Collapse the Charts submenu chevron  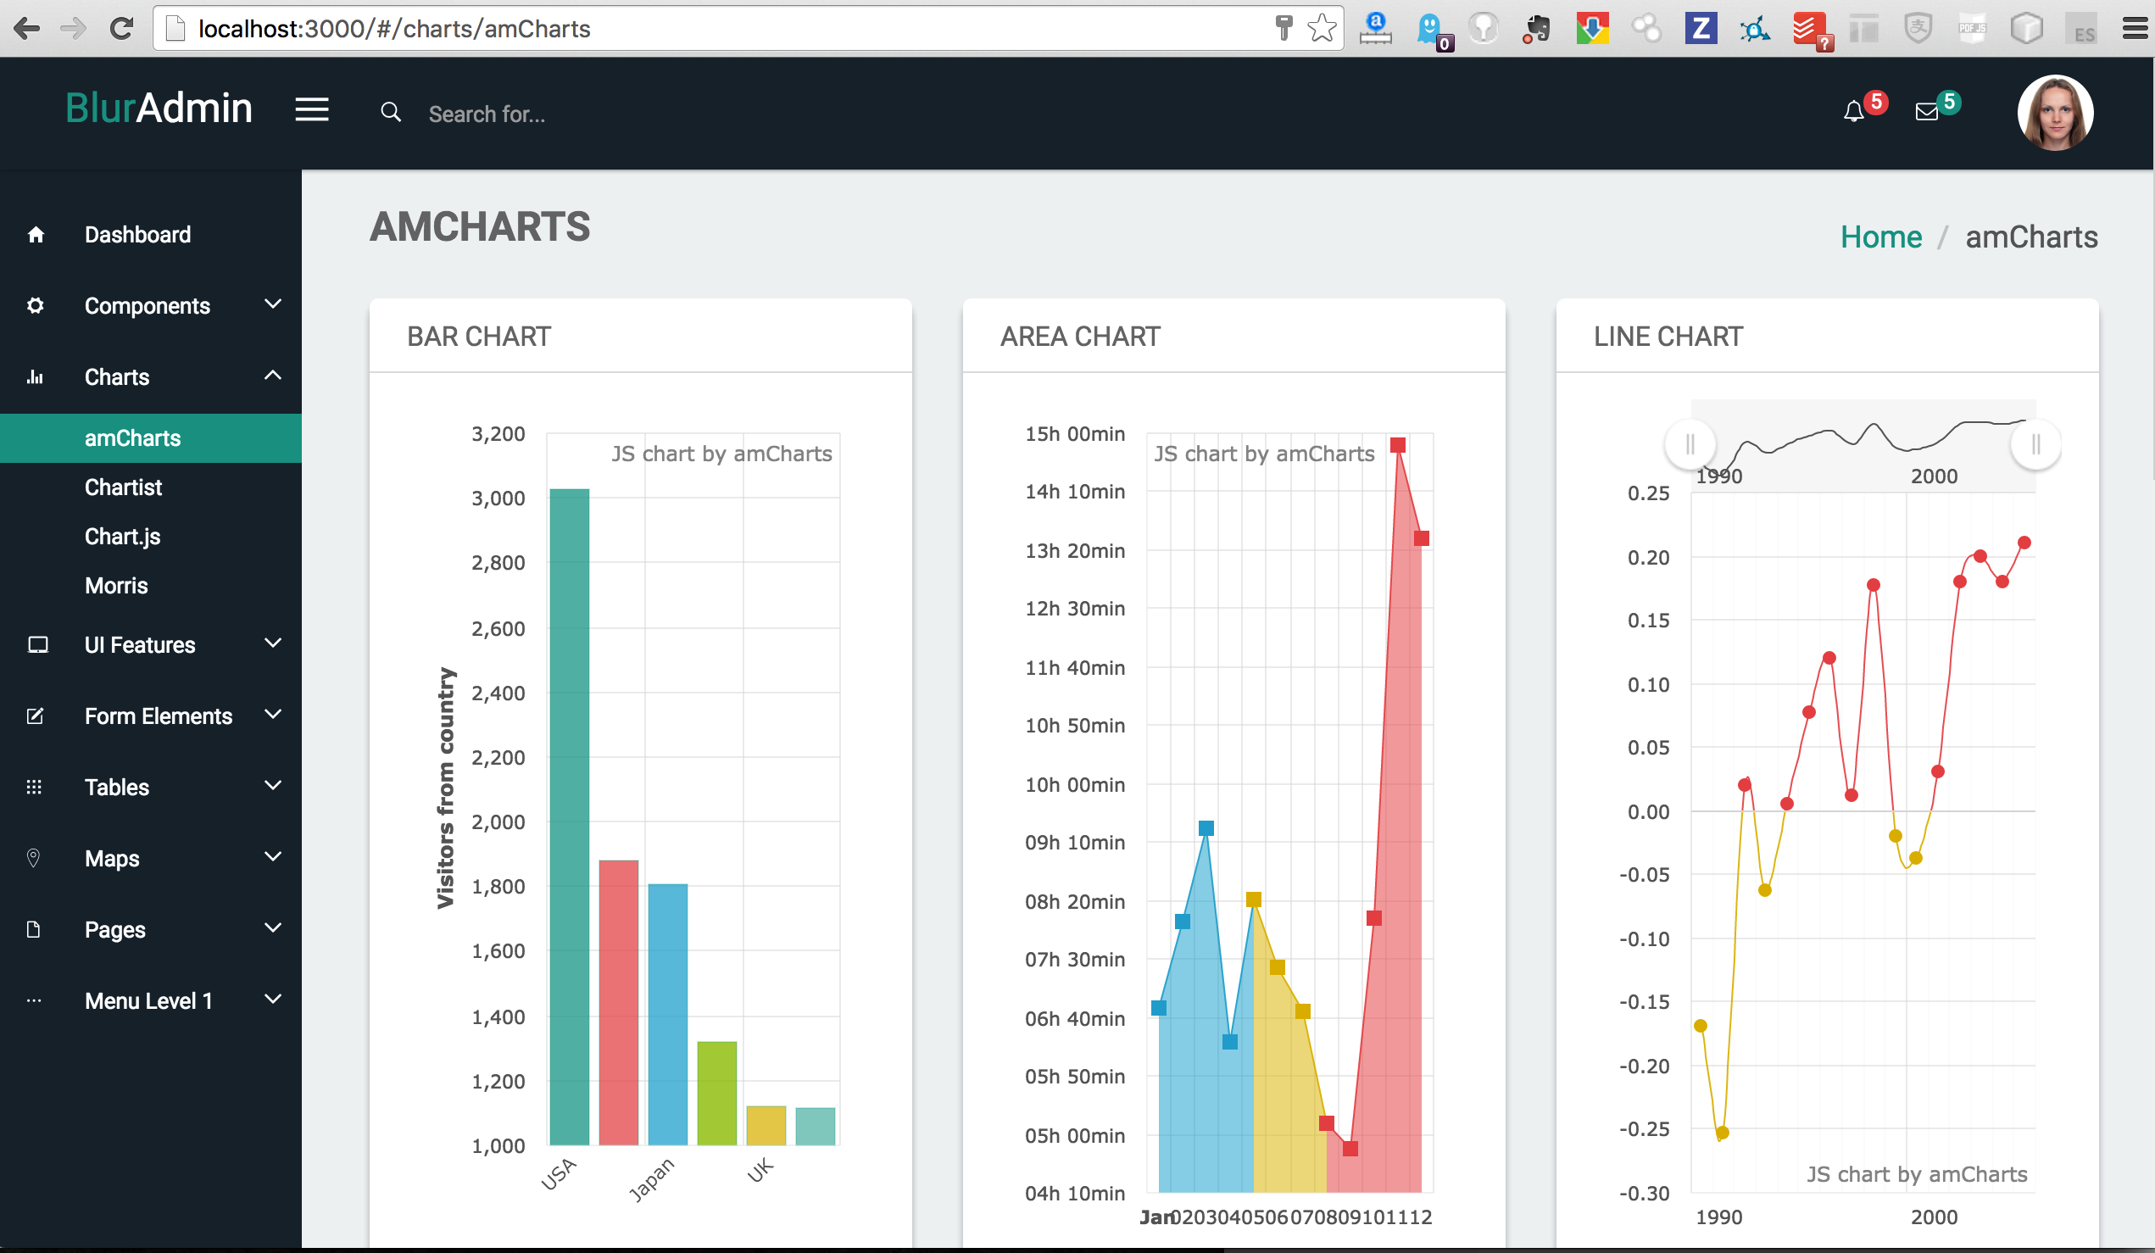click(273, 376)
